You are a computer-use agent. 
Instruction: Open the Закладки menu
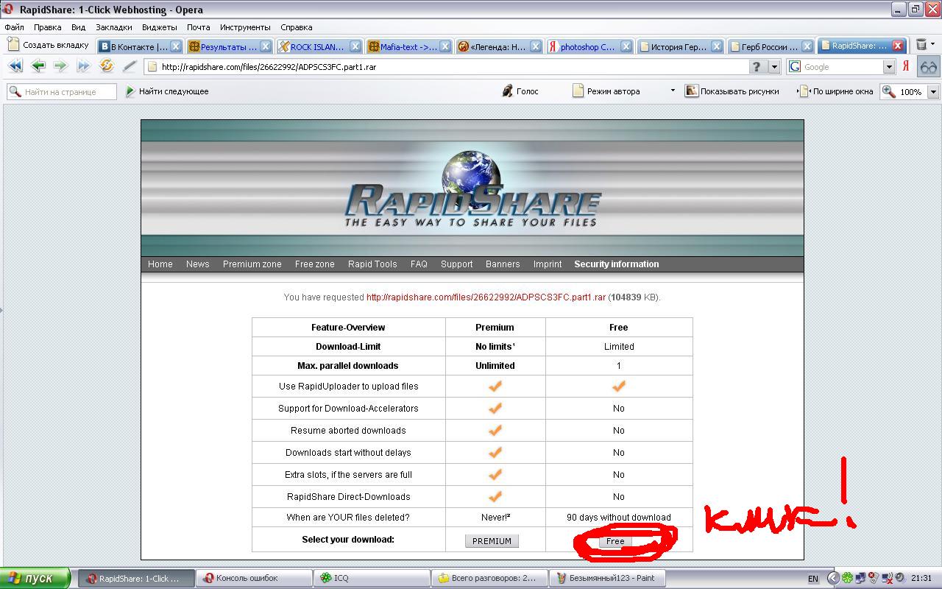pos(114,27)
